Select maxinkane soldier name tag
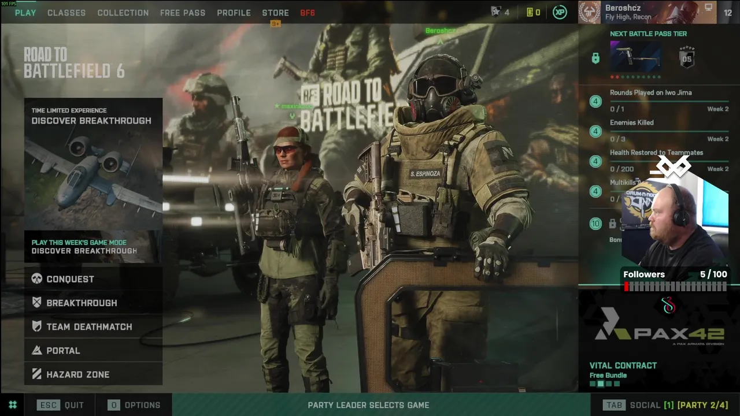Screen dimensions: 740x416 (x=293, y=106)
